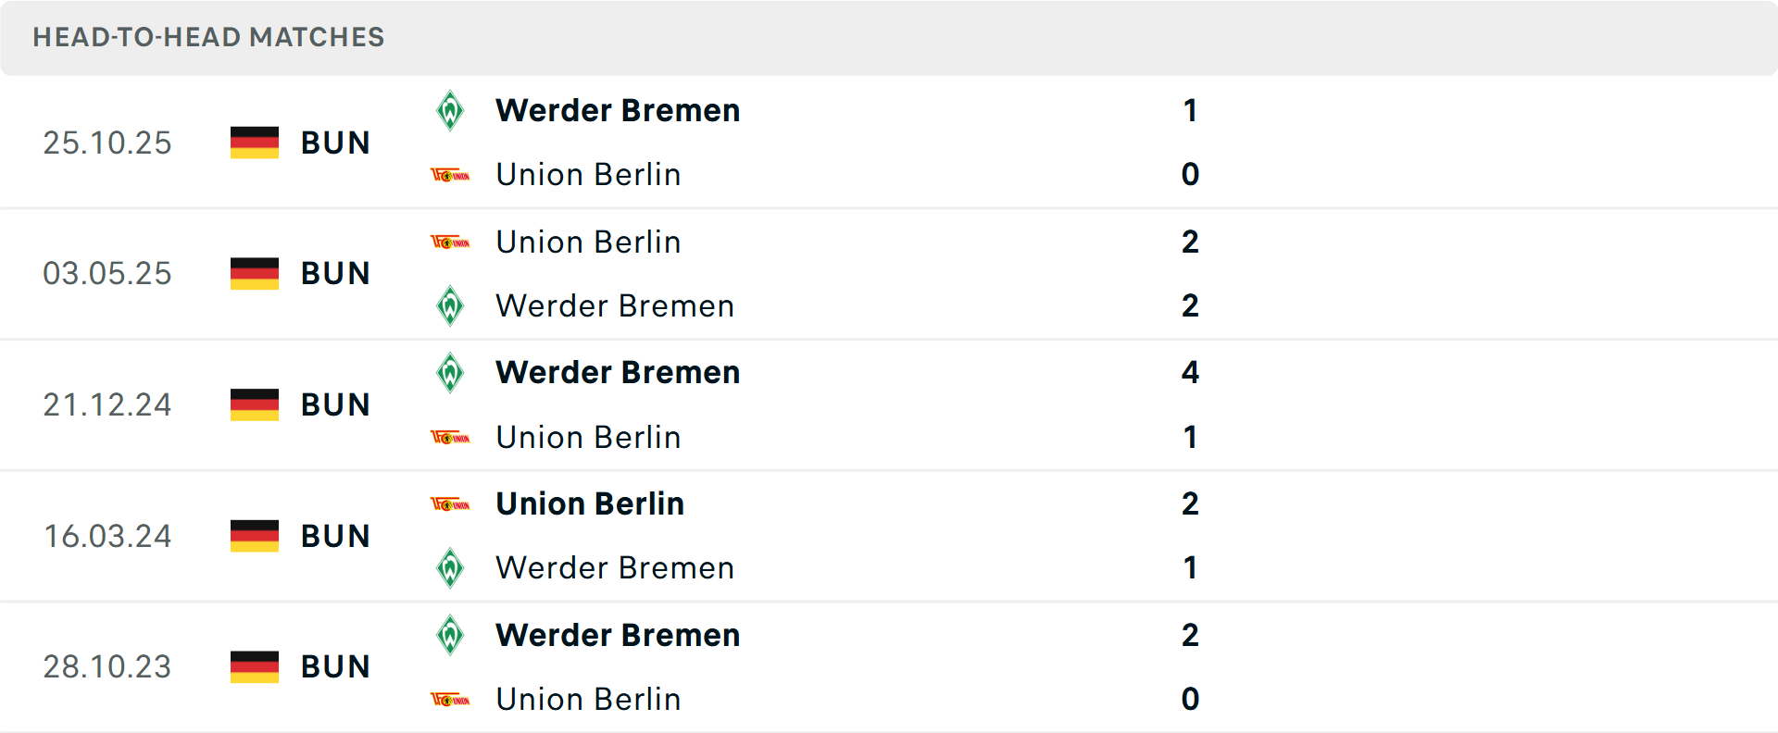Select the Werder Bremen crest in 03.05.25 match
The width and height of the screenshot is (1778, 733).
pyautogui.click(x=450, y=306)
